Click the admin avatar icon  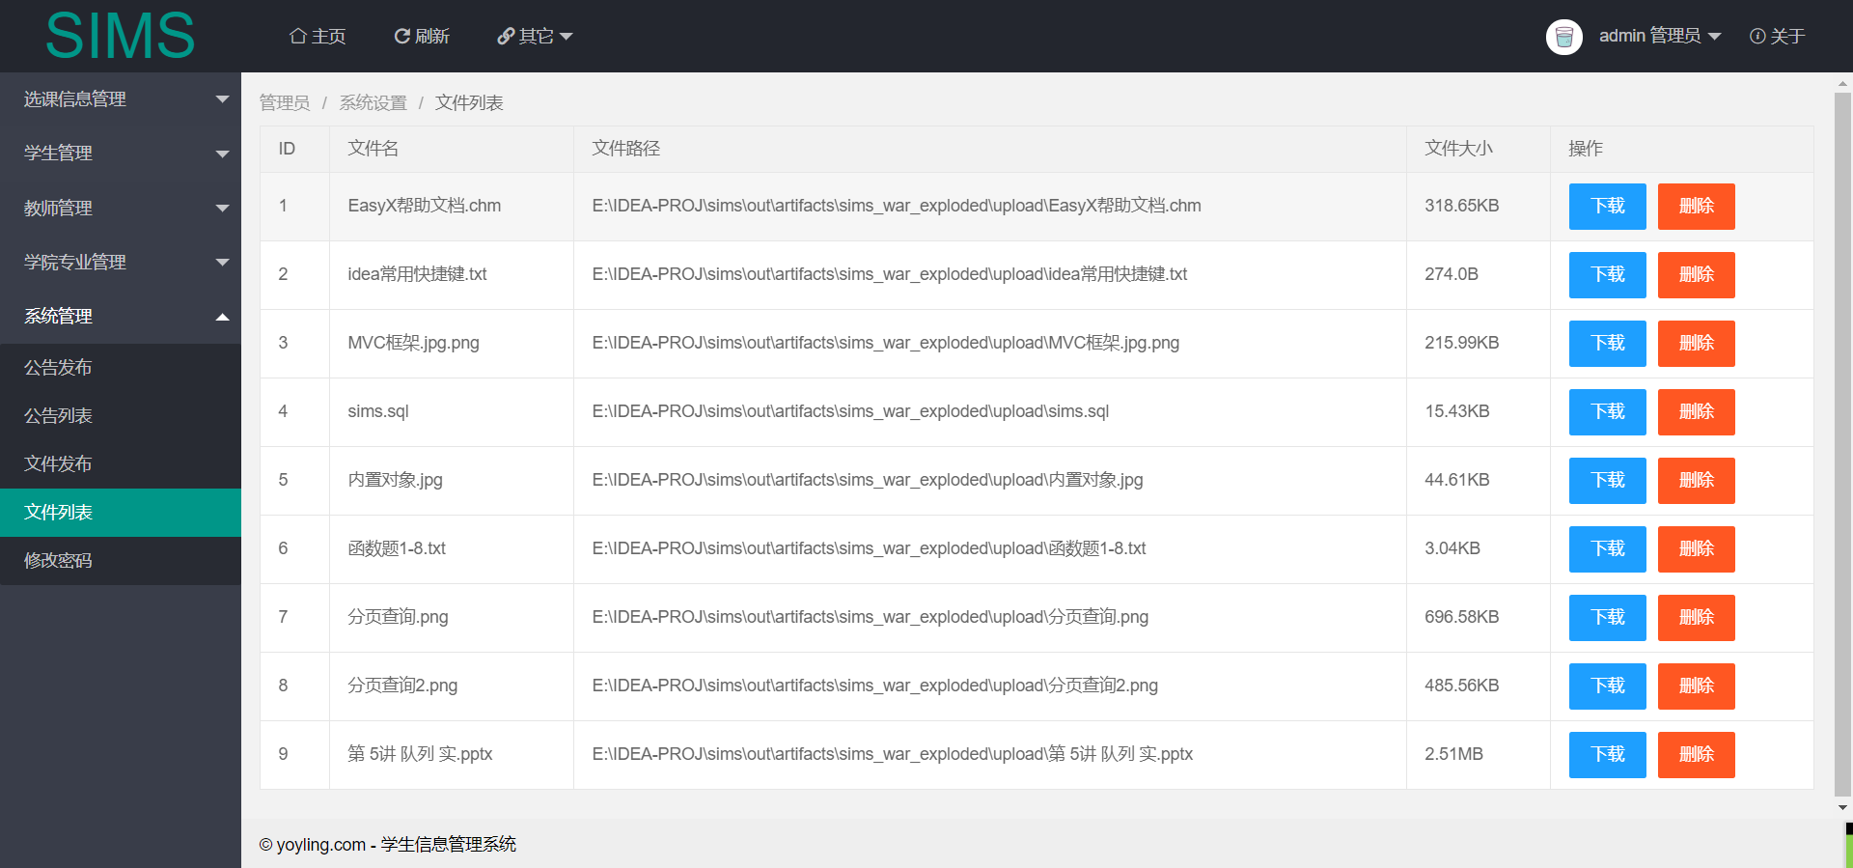point(1564,37)
